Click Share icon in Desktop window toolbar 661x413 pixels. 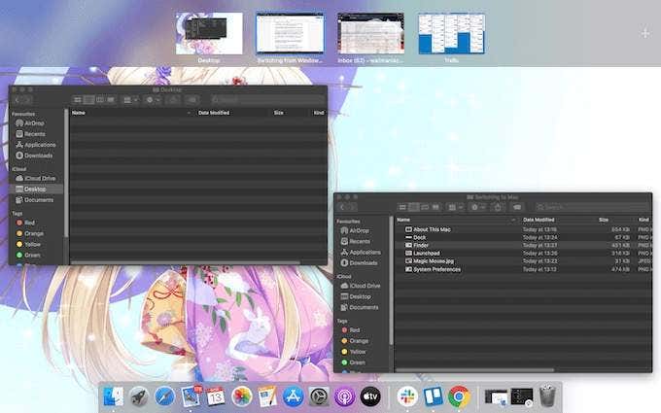coord(173,100)
